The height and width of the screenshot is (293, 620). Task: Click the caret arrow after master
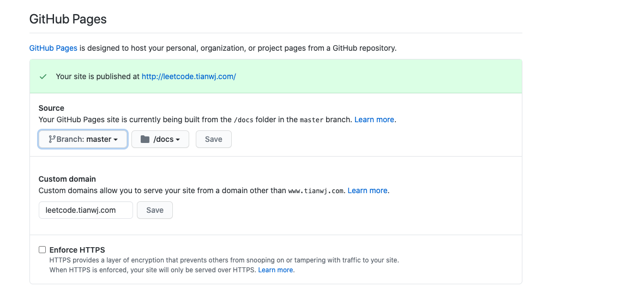[x=116, y=140]
